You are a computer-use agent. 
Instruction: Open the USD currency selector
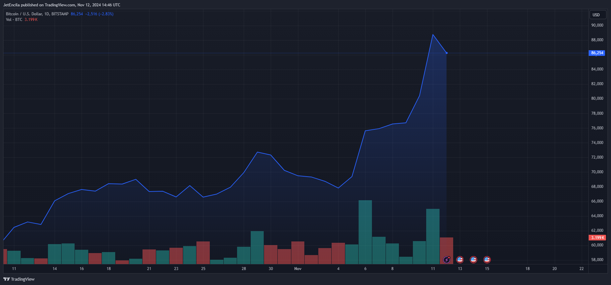[596, 15]
